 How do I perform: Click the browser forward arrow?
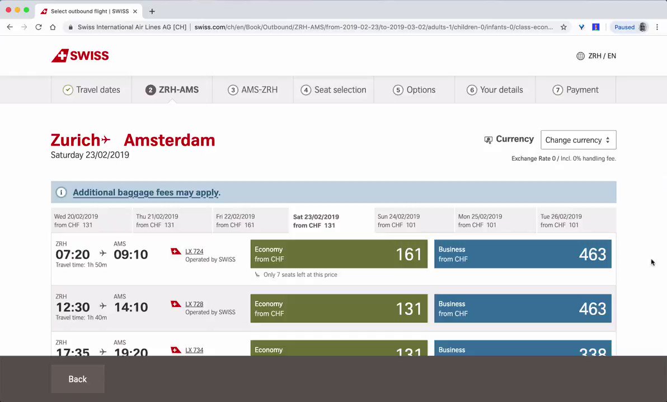pos(24,27)
